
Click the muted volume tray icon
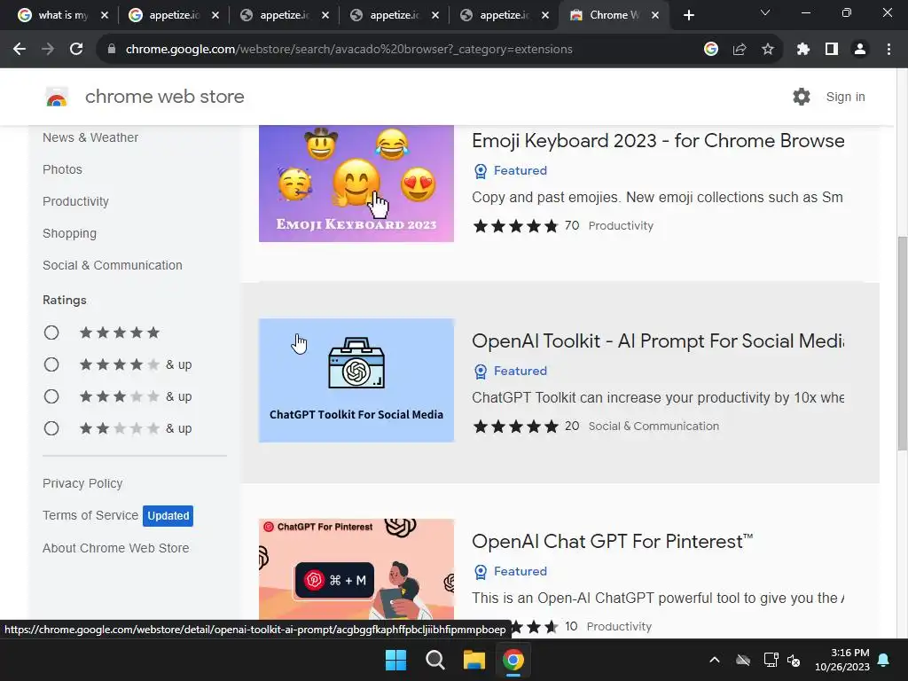(794, 660)
